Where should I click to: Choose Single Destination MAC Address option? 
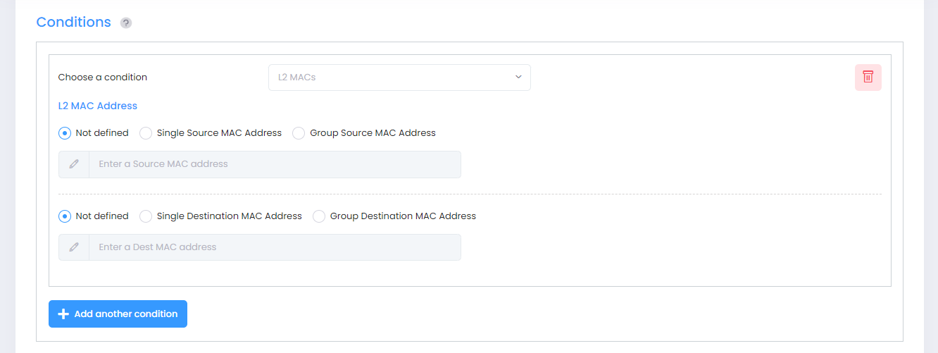coord(146,216)
